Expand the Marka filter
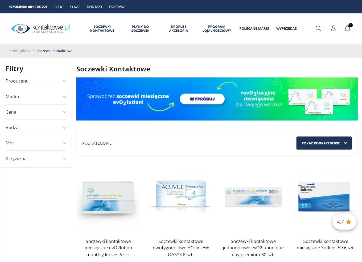 [x=36, y=97]
